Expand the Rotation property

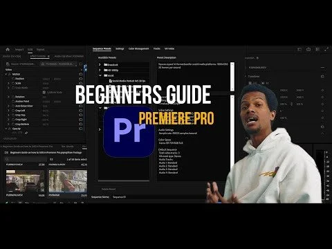pyautogui.click(x=9, y=97)
